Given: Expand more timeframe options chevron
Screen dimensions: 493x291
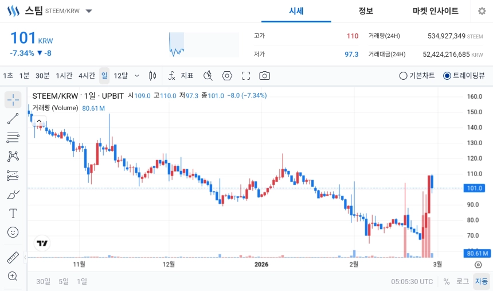Looking at the screenshot, I should tap(137, 76).
